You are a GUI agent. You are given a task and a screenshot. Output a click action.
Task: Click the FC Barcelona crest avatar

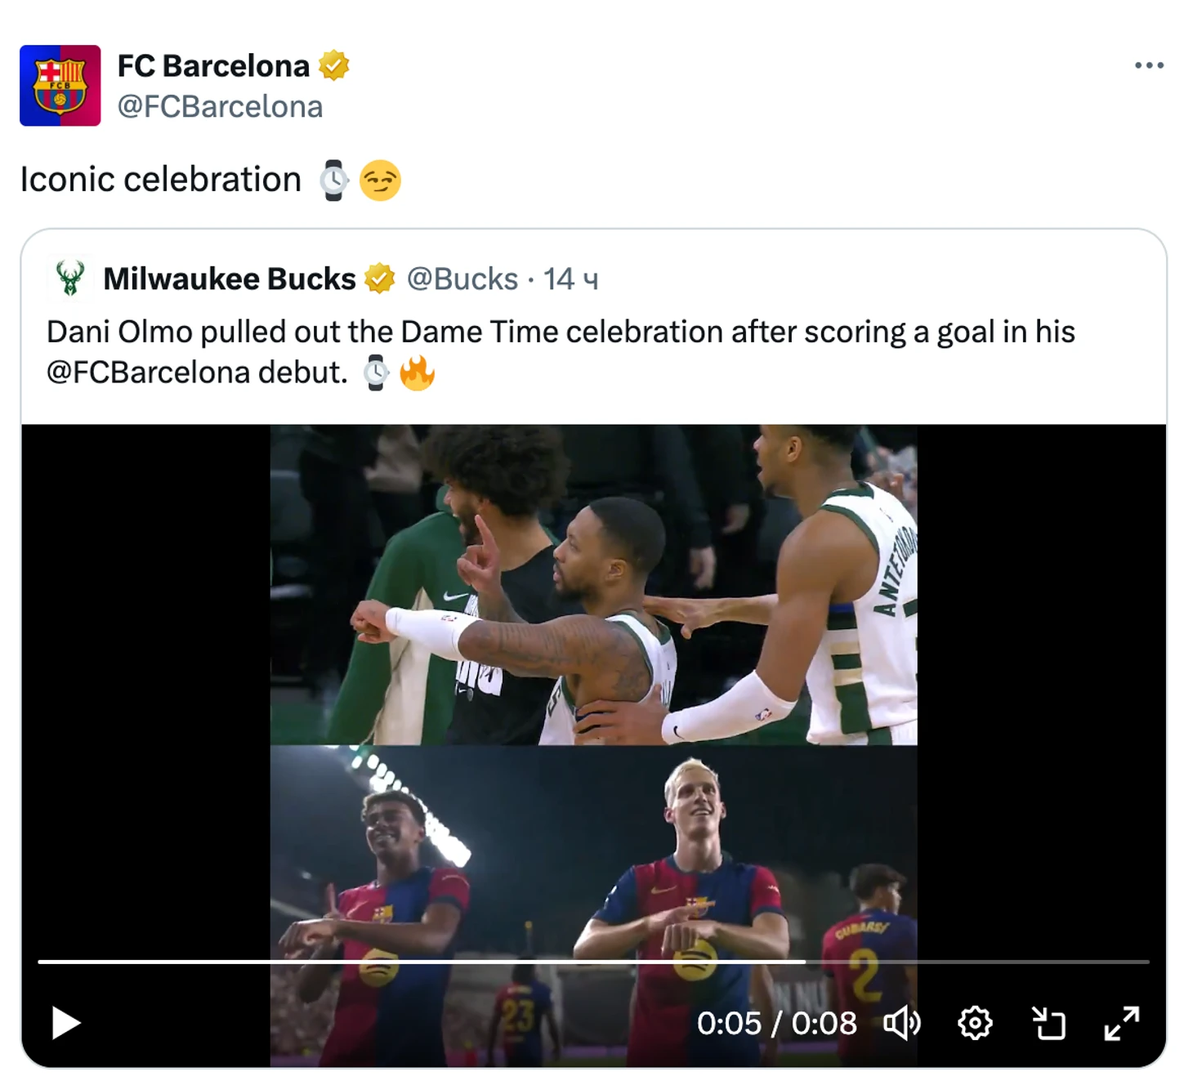click(60, 86)
